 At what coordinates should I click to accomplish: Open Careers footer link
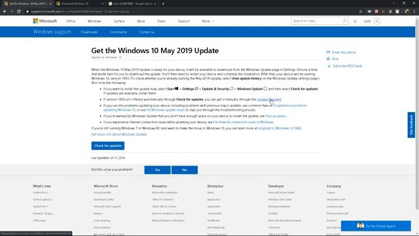coord(331,192)
